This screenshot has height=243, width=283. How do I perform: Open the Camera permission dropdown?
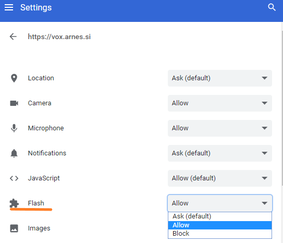pyautogui.click(x=220, y=103)
